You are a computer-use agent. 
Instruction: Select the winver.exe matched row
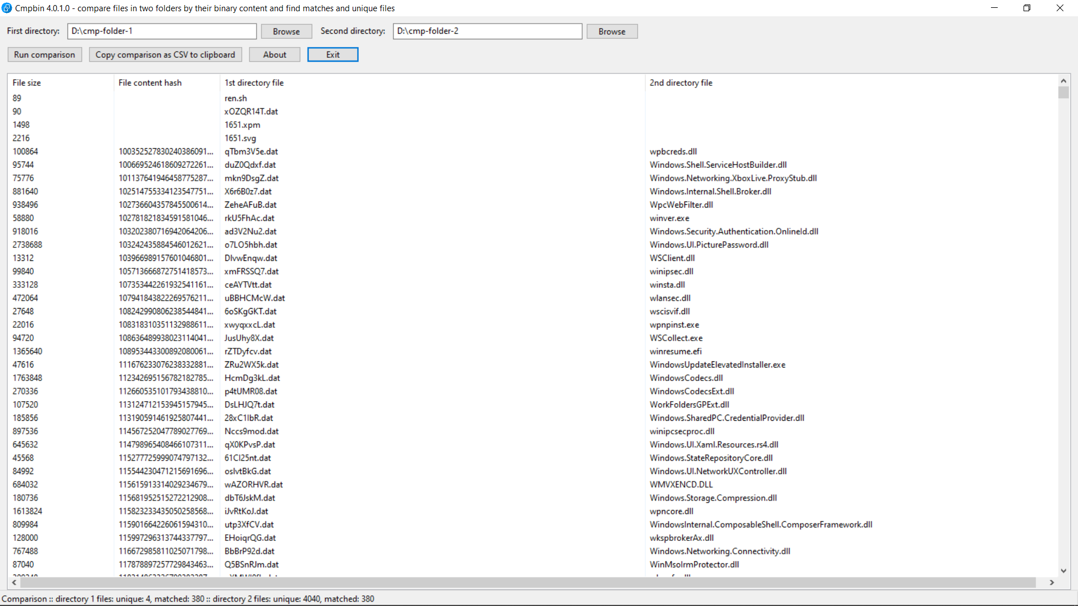coord(669,218)
